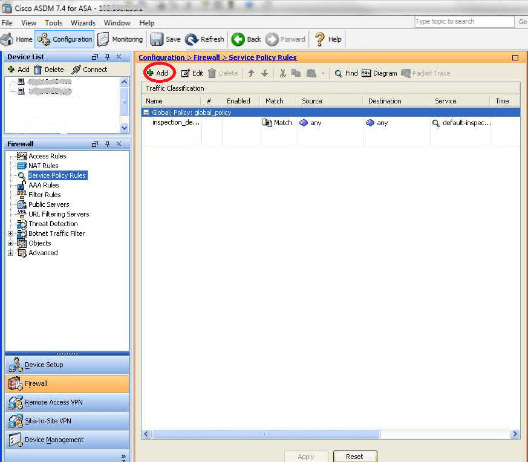Open the Wizards menu

click(x=83, y=23)
